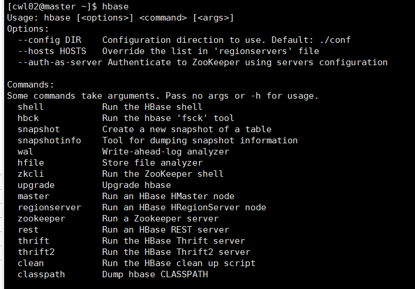Click the 'thrift2' command entry
Viewport: 415px width, 289px height.
(x=36, y=252)
